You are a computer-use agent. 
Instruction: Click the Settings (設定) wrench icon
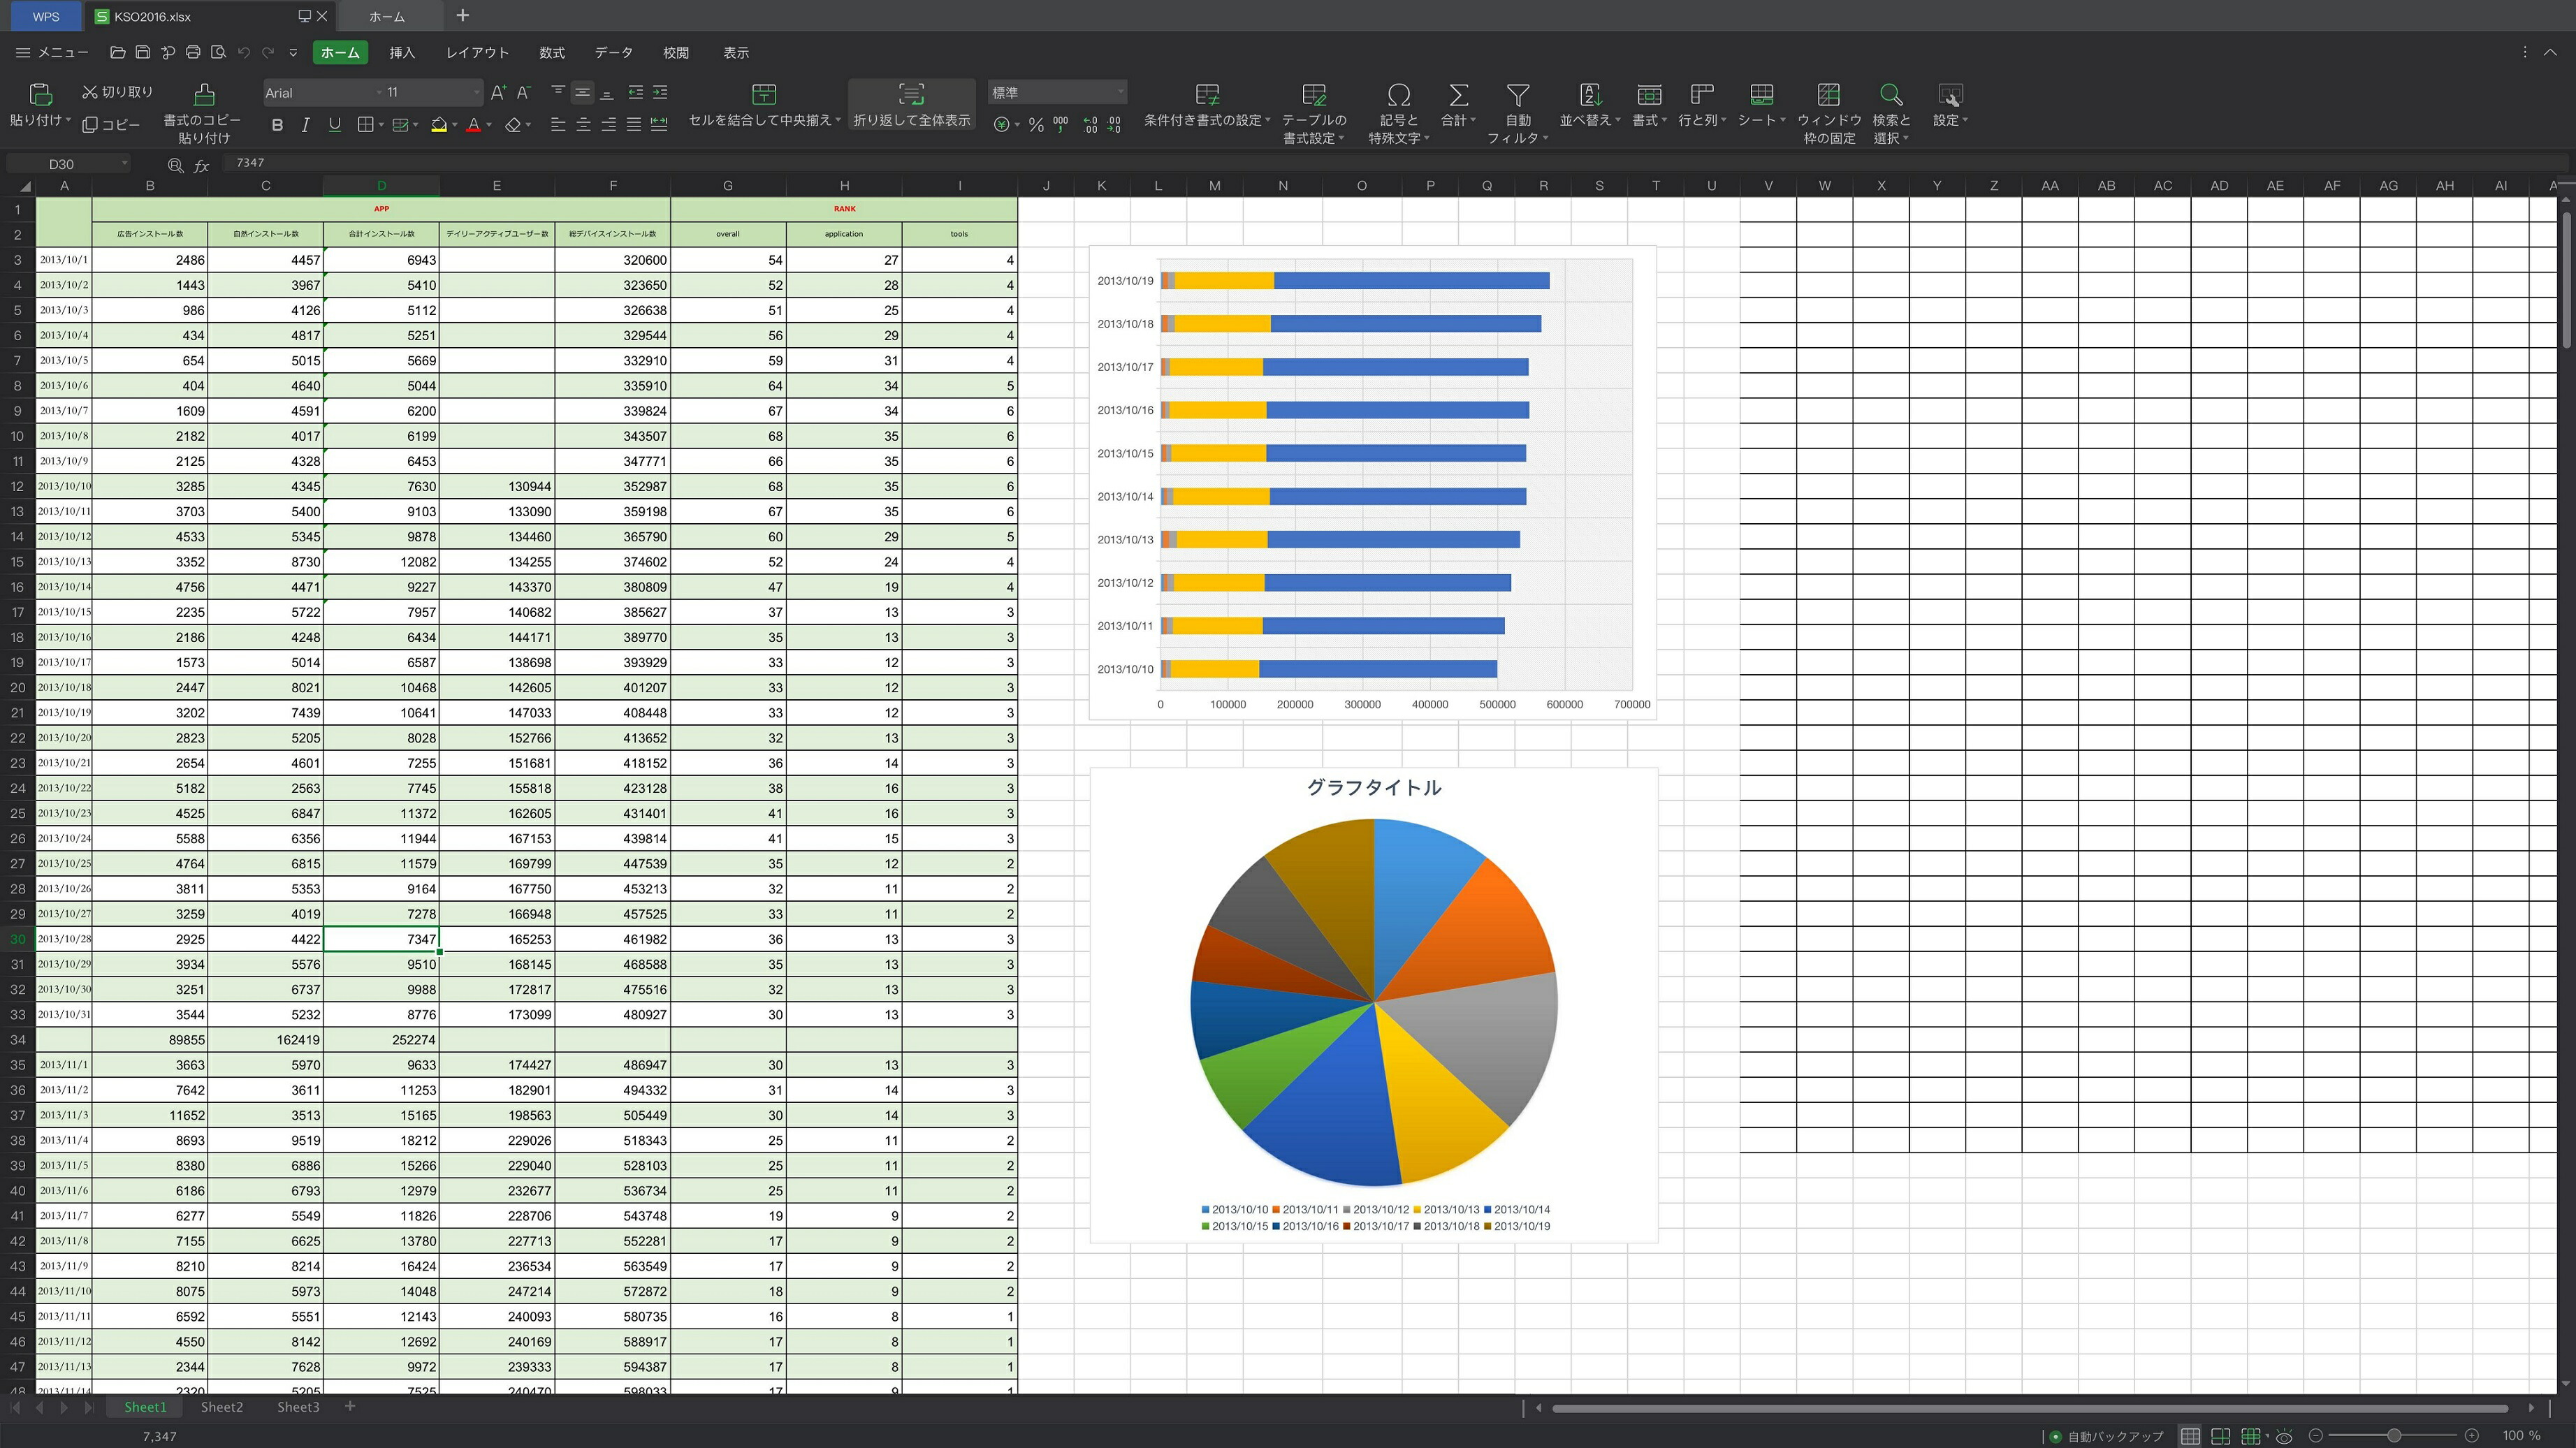1949,95
